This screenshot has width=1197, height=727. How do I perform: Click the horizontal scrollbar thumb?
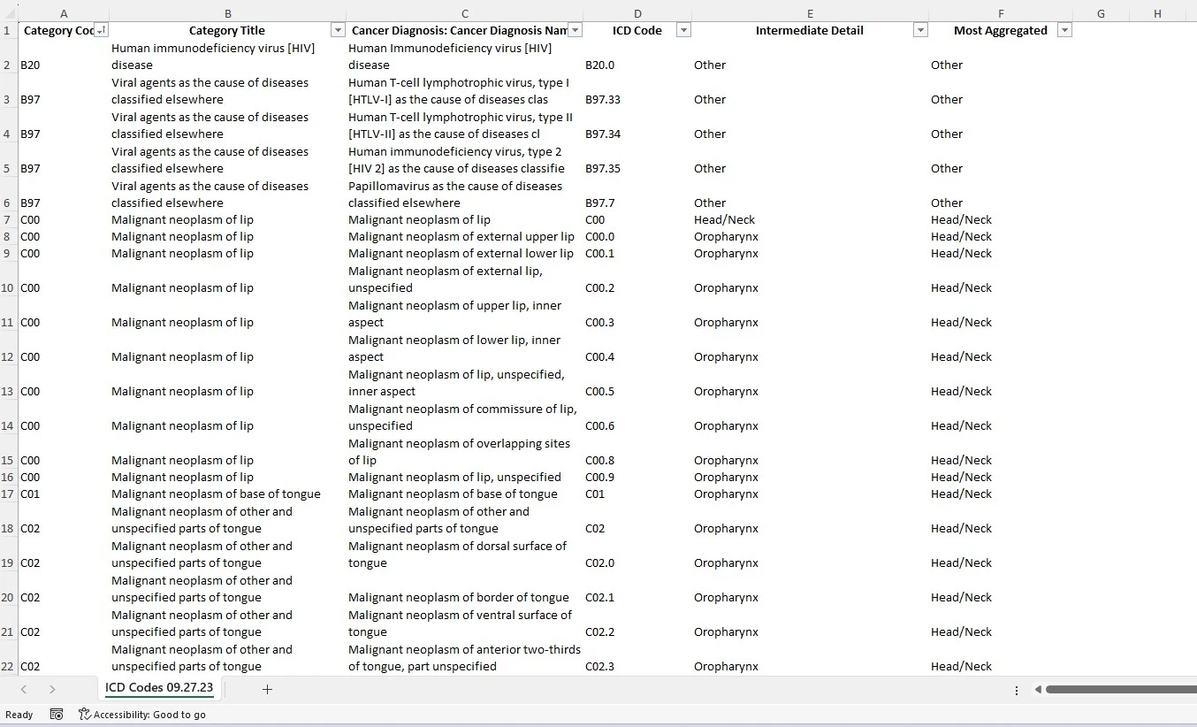(1121, 690)
